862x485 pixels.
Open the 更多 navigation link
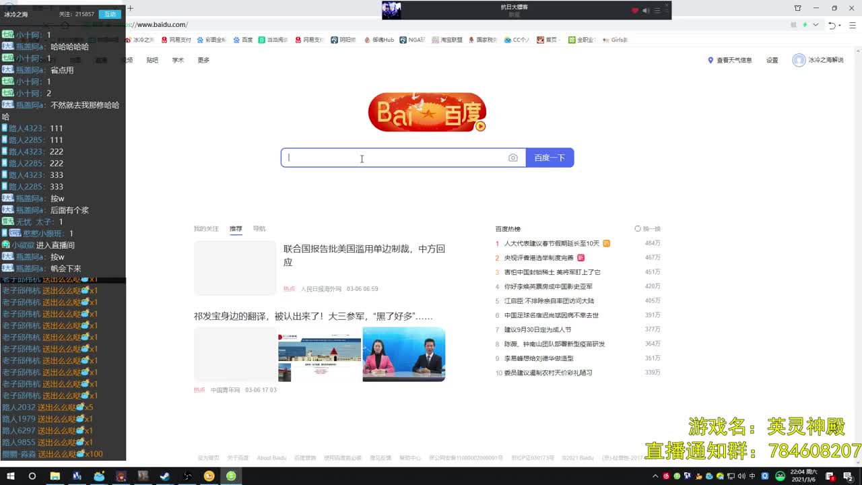coord(203,60)
